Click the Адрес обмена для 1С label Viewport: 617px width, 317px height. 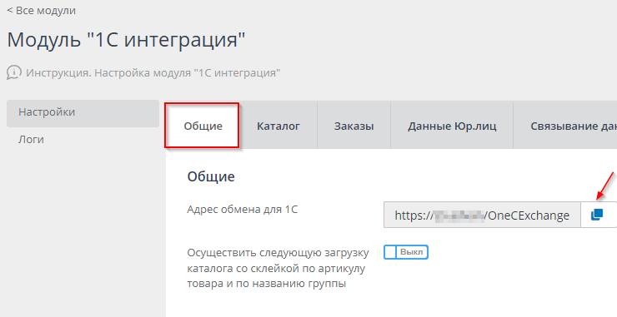242,210
